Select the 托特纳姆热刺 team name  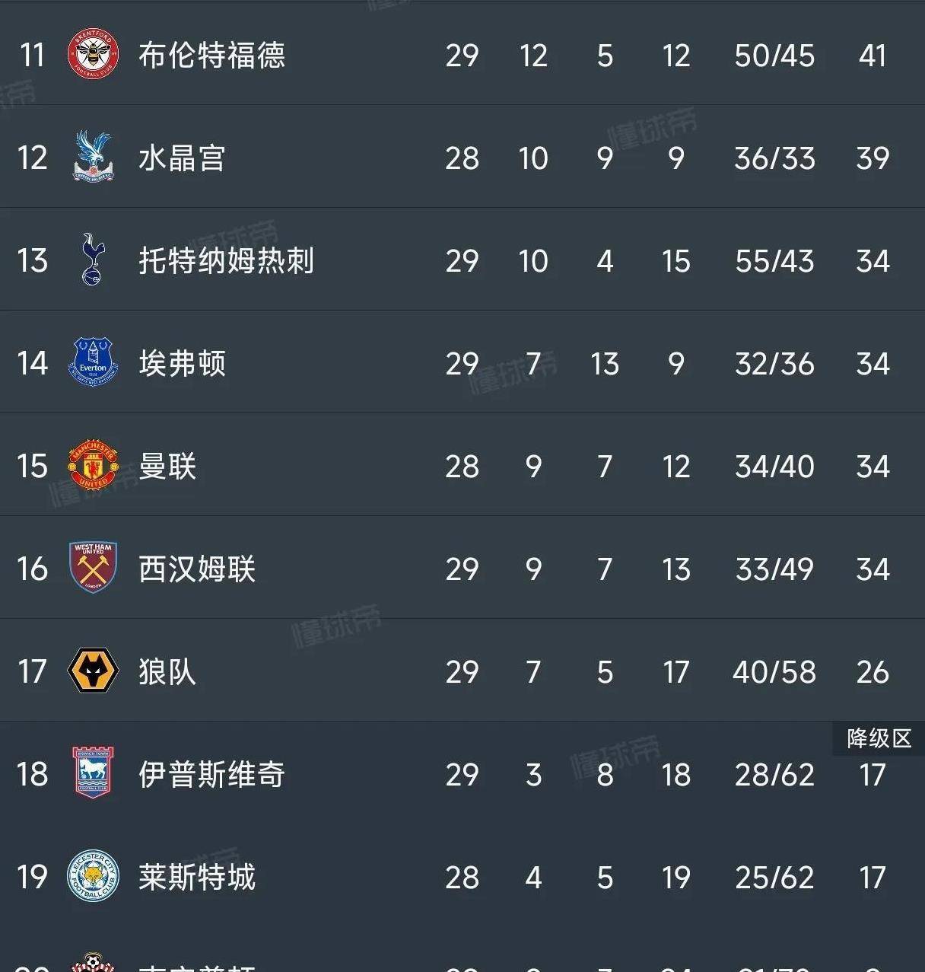[226, 261]
